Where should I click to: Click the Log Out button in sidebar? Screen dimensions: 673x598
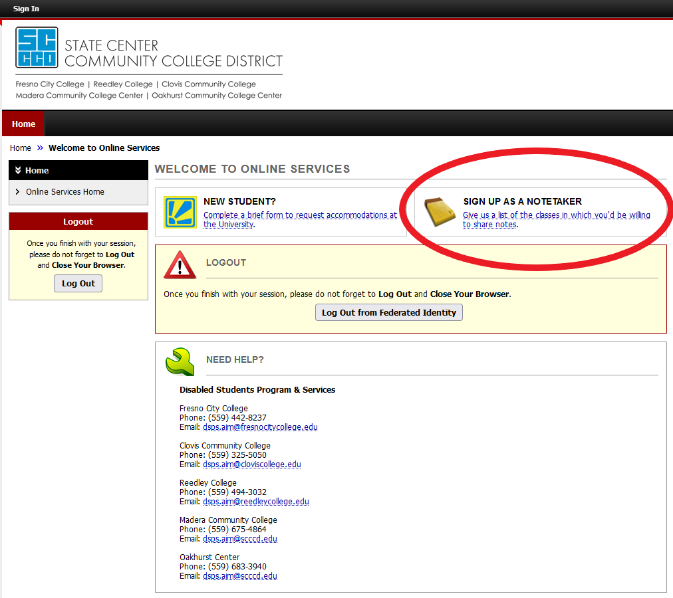click(78, 284)
